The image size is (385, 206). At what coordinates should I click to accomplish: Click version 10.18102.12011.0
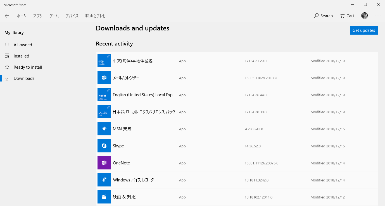259,197
